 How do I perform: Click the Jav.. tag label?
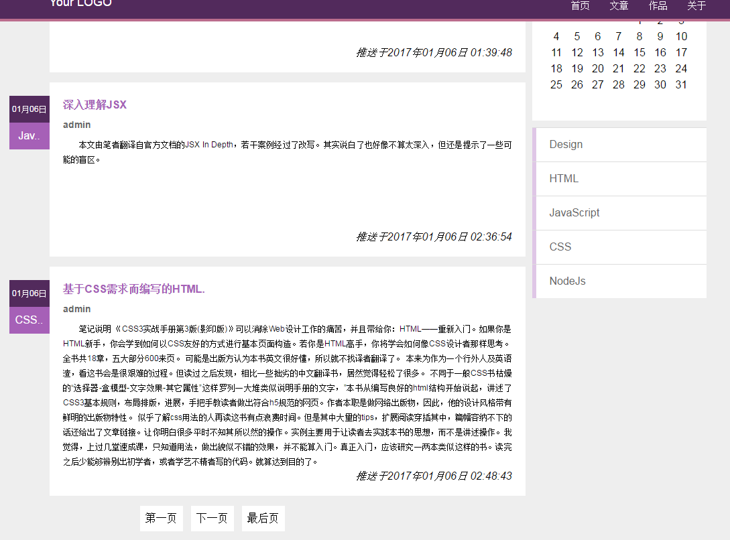(29, 135)
